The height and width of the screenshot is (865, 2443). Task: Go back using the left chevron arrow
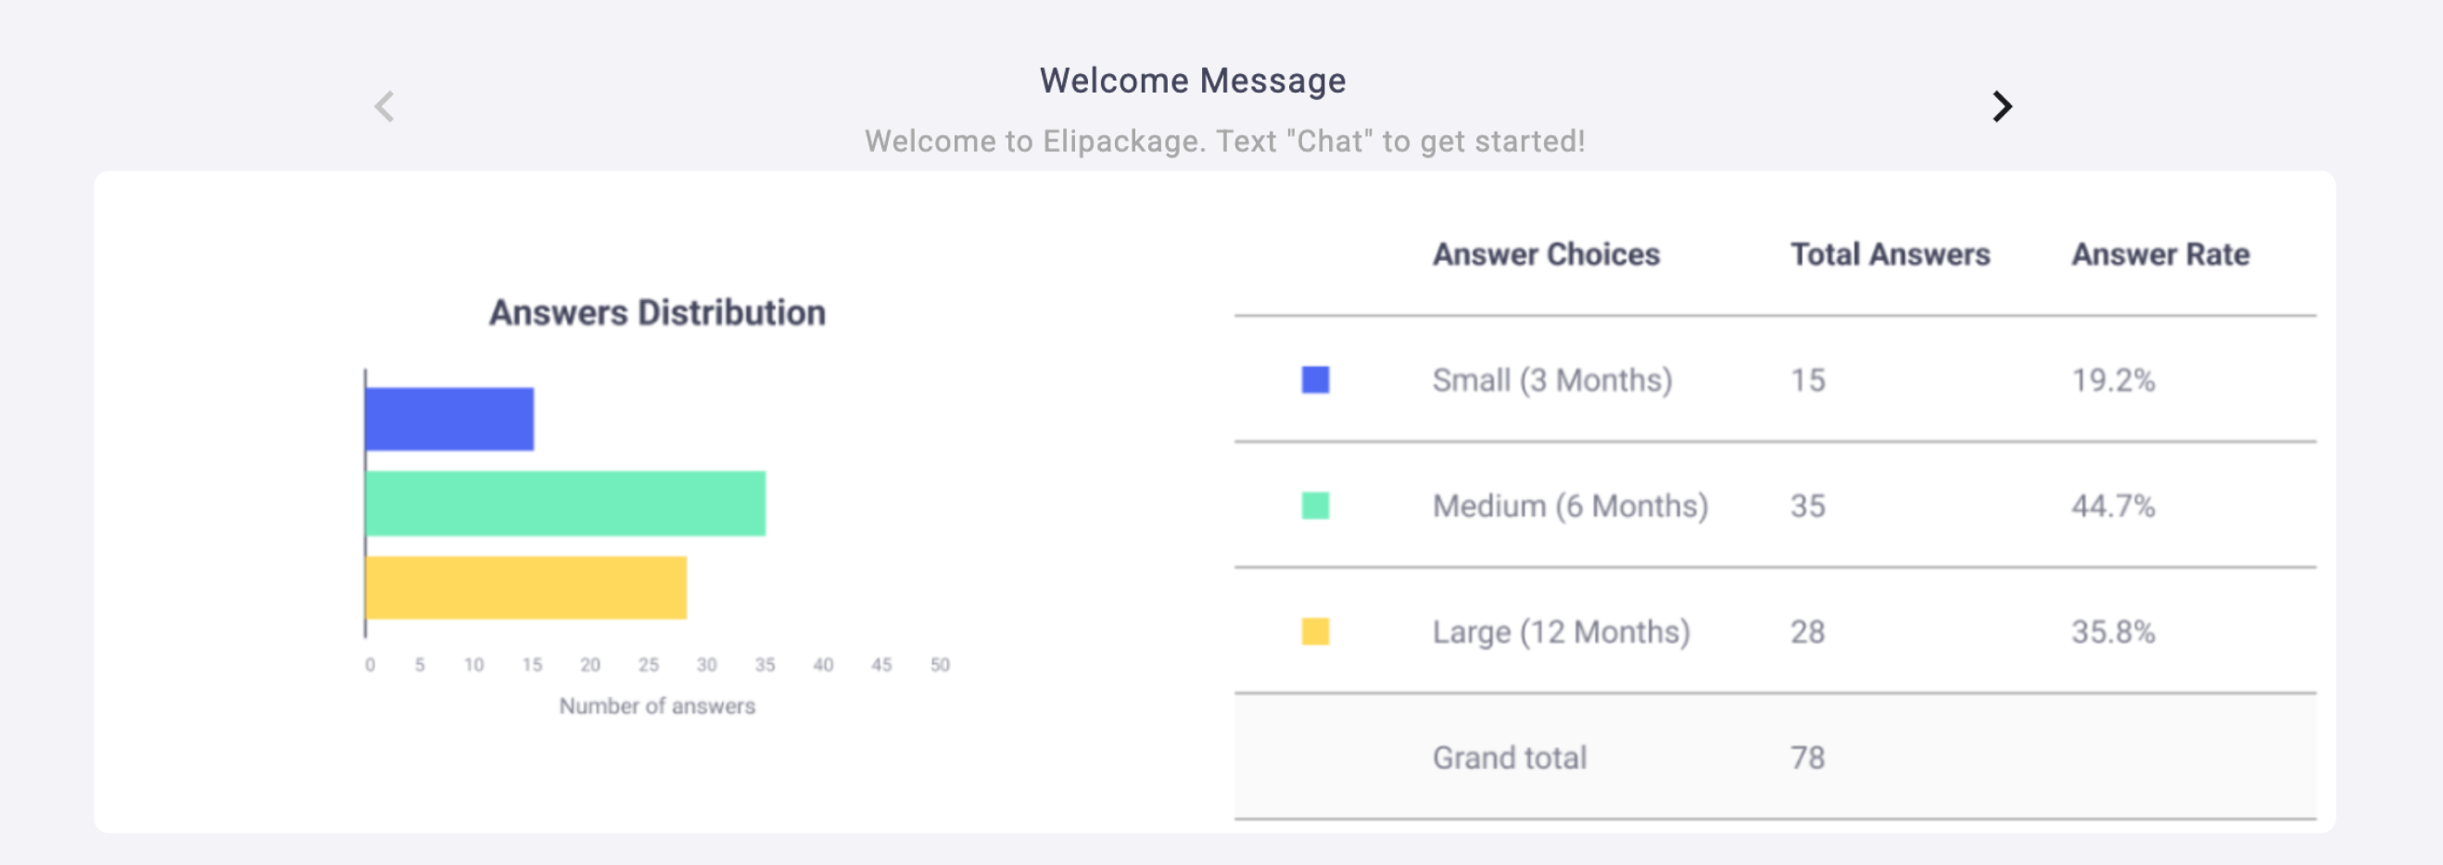click(x=384, y=107)
